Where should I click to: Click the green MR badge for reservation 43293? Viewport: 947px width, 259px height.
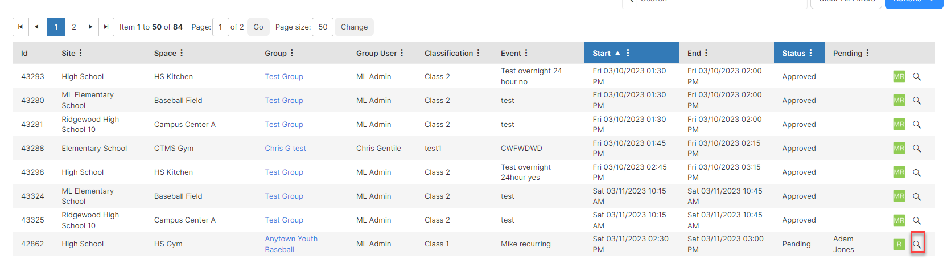pyautogui.click(x=899, y=76)
